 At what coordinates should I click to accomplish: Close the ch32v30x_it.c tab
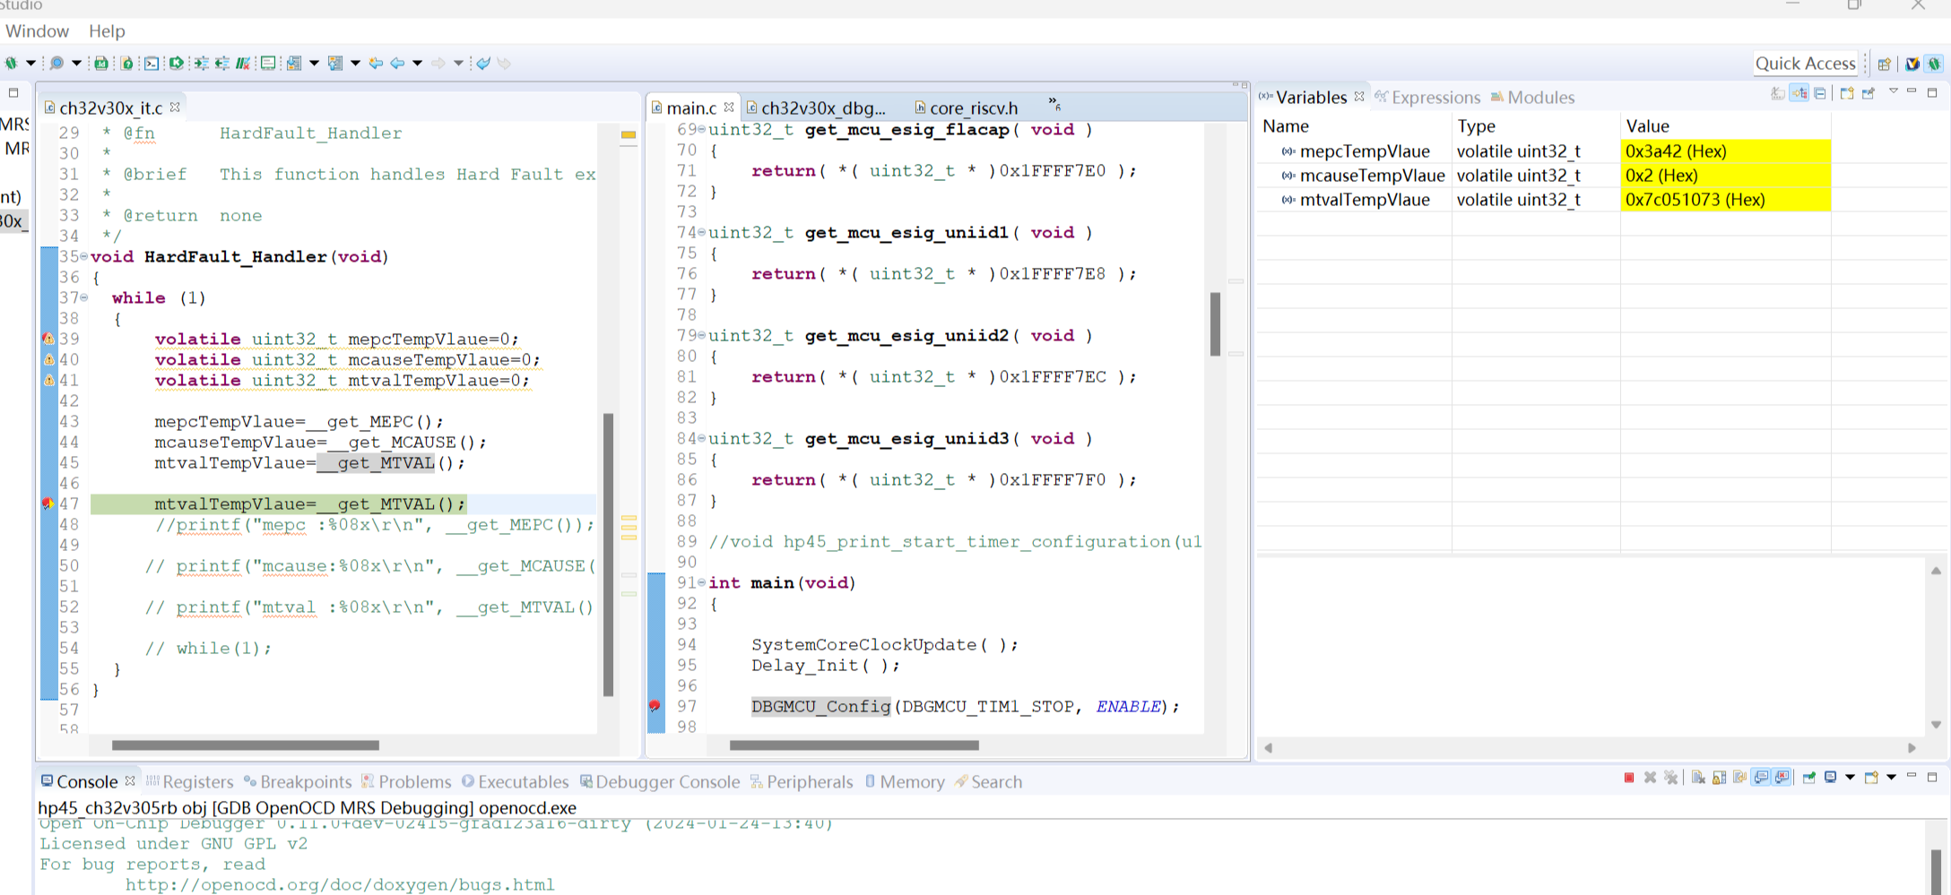[175, 107]
